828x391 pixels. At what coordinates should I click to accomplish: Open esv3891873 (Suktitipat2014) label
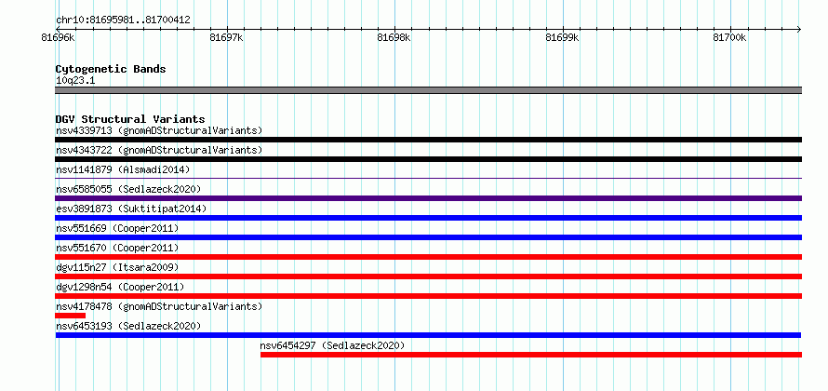pos(131,209)
